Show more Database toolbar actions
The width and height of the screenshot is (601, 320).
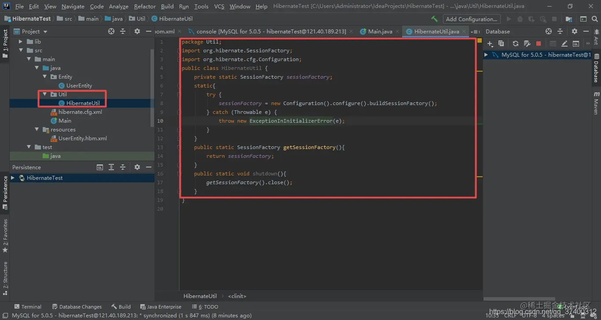[588, 44]
